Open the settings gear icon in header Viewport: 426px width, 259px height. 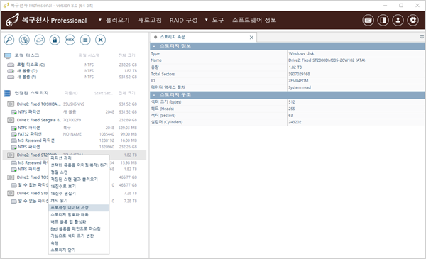pos(413,20)
